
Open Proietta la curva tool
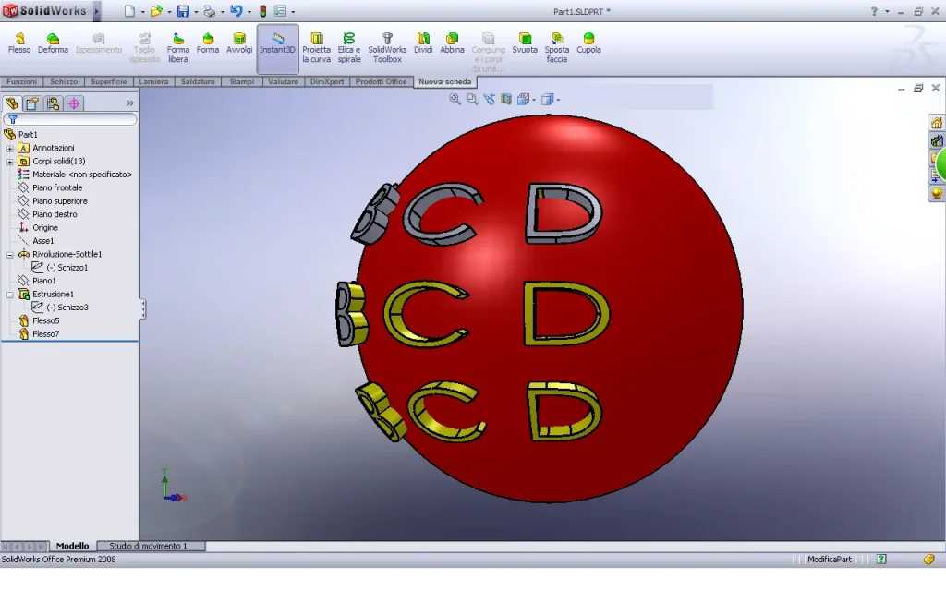click(317, 48)
